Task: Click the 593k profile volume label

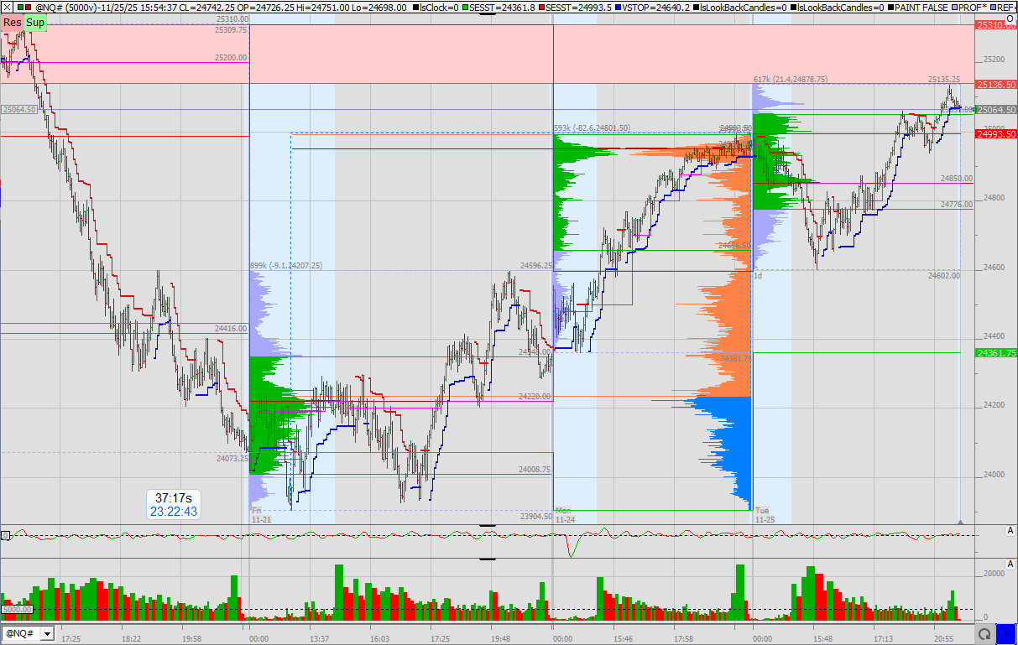Action: pos(592,128)
